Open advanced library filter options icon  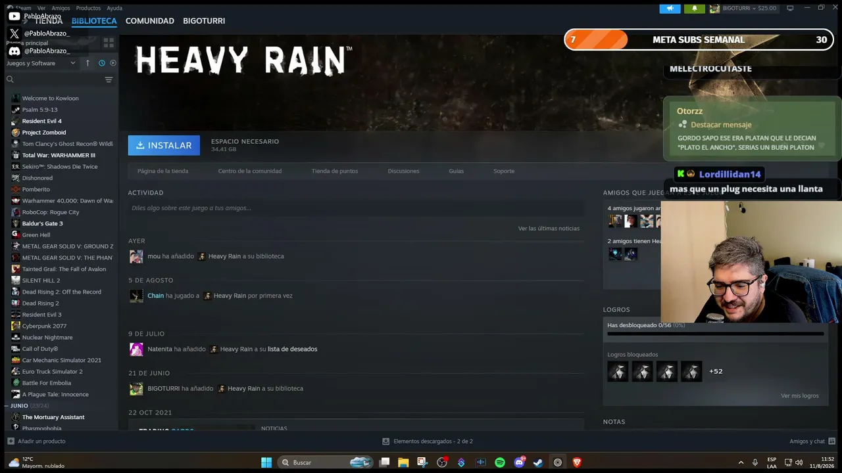click(x=109, y=79)
